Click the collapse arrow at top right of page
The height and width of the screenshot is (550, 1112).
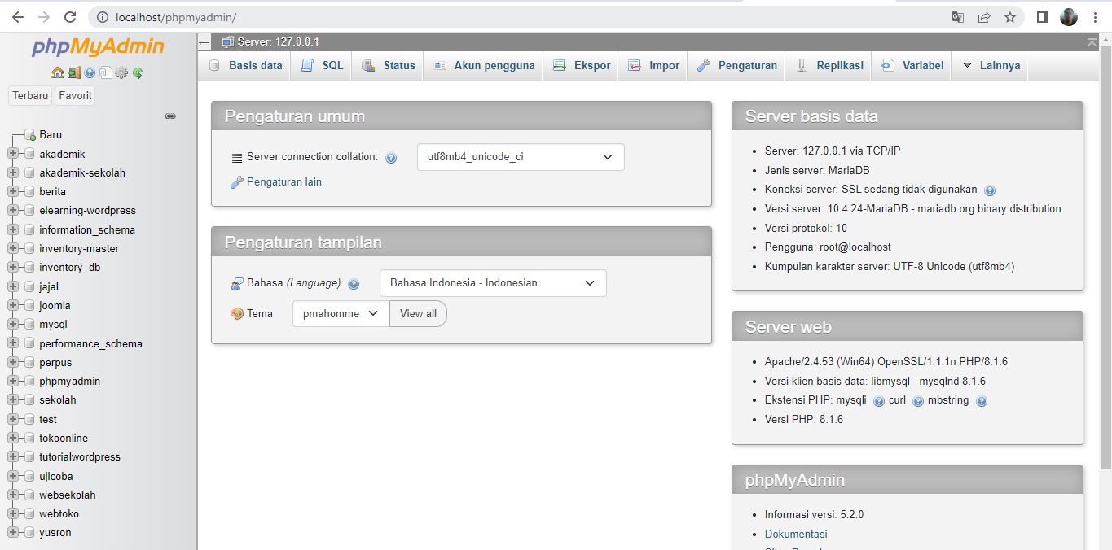[1092, 42]
